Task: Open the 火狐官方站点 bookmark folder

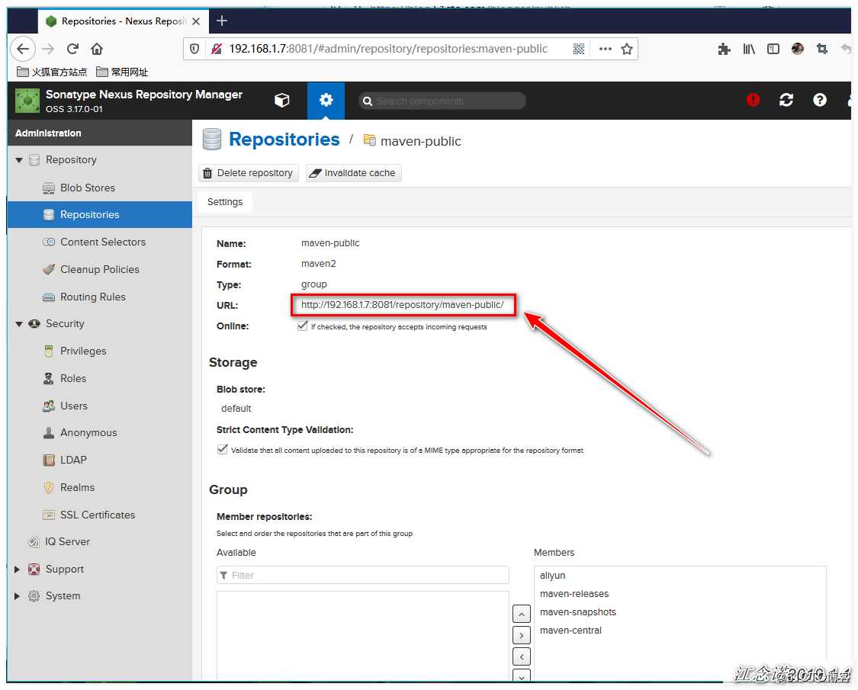Action: 52,72
